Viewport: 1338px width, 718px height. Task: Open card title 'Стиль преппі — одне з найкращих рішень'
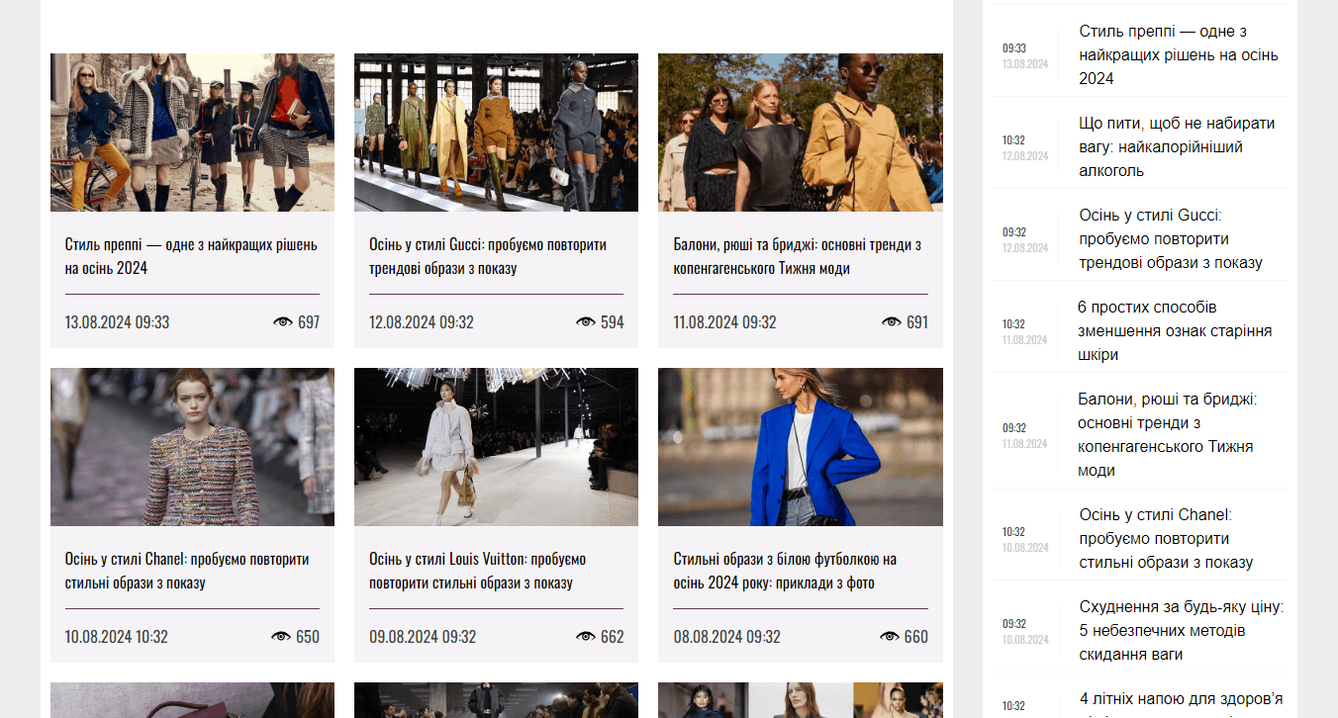pos(191,256)
